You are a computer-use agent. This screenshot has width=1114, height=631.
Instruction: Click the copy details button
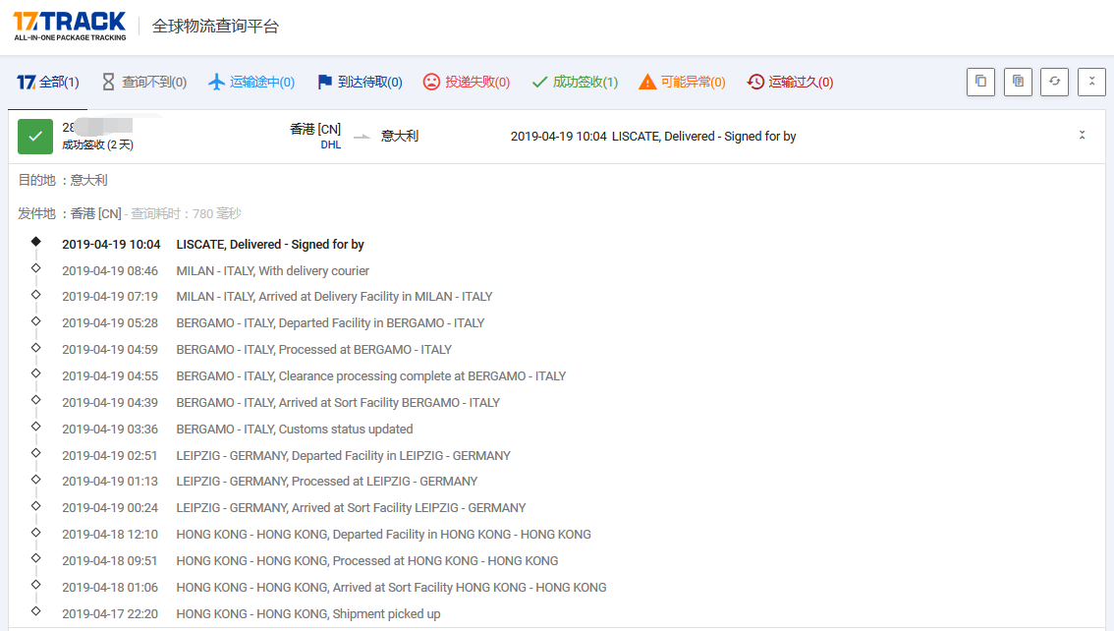(1018, 82)
